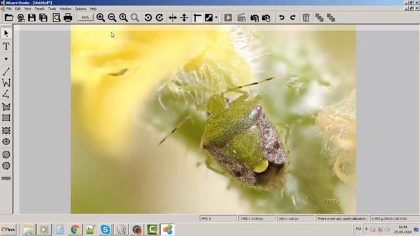Zoom in with the plus magnifier
Screen dimensions: 420x236
(100, 18)
